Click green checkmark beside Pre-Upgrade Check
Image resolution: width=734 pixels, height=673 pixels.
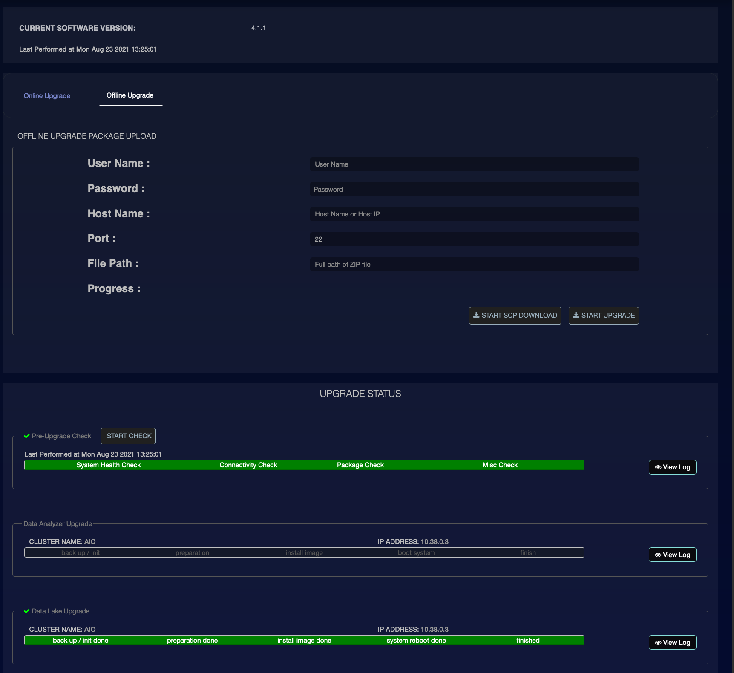coord(27,436)
